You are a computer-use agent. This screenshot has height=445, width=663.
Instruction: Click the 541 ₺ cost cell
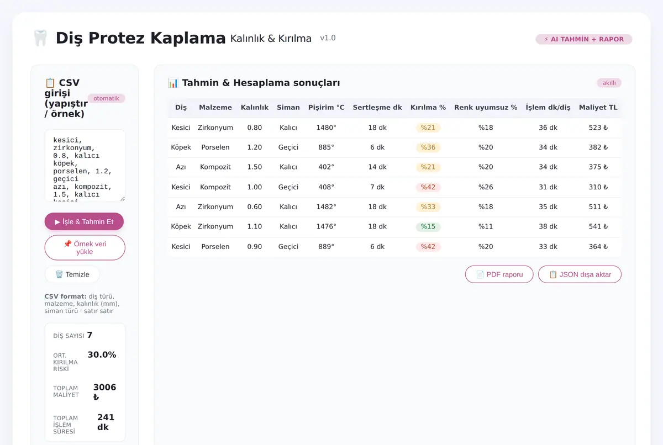[x=598, y=226]
